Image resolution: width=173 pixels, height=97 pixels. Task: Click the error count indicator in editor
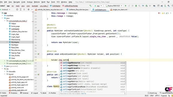pyautogui.click(x=159, y=13)
